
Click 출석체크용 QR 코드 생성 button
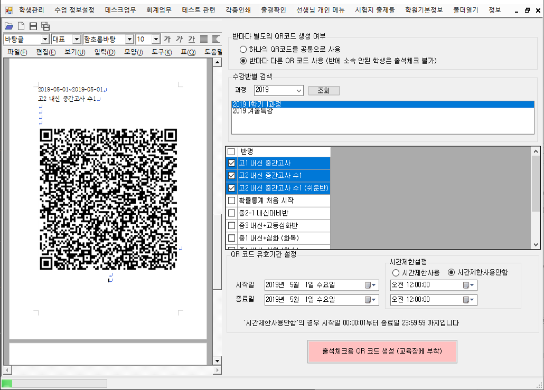(382, 351)
